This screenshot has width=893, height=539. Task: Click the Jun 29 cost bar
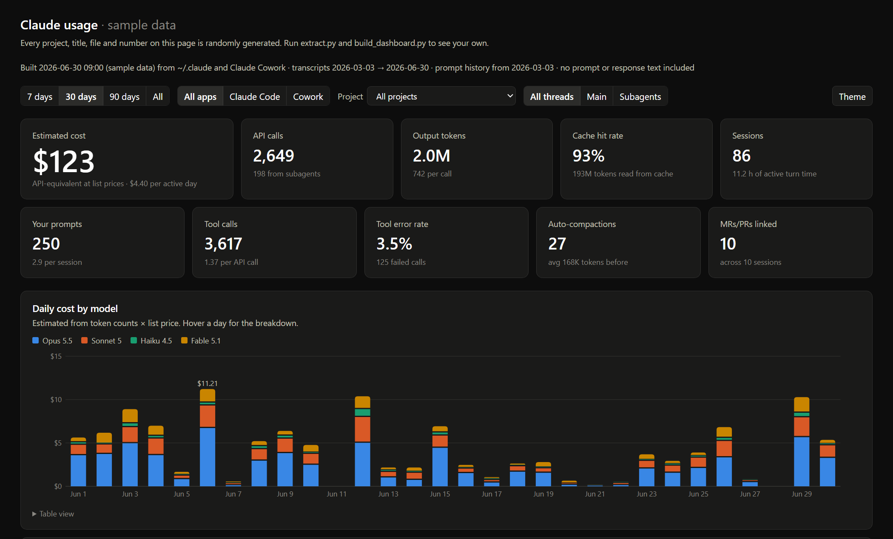coord(802,442)
